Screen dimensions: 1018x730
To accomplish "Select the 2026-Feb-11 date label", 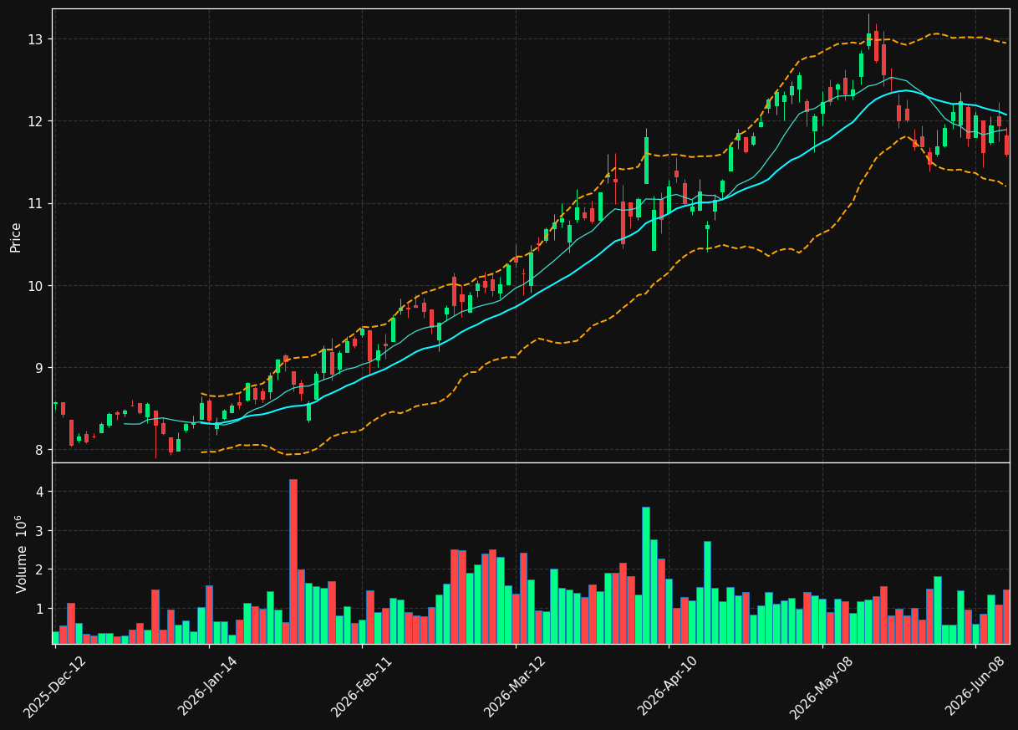I will click(362, 687).
